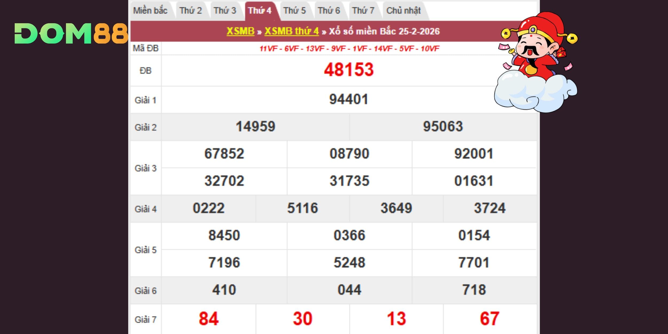Switch to the Thứ 2 tab

point(191,11)
